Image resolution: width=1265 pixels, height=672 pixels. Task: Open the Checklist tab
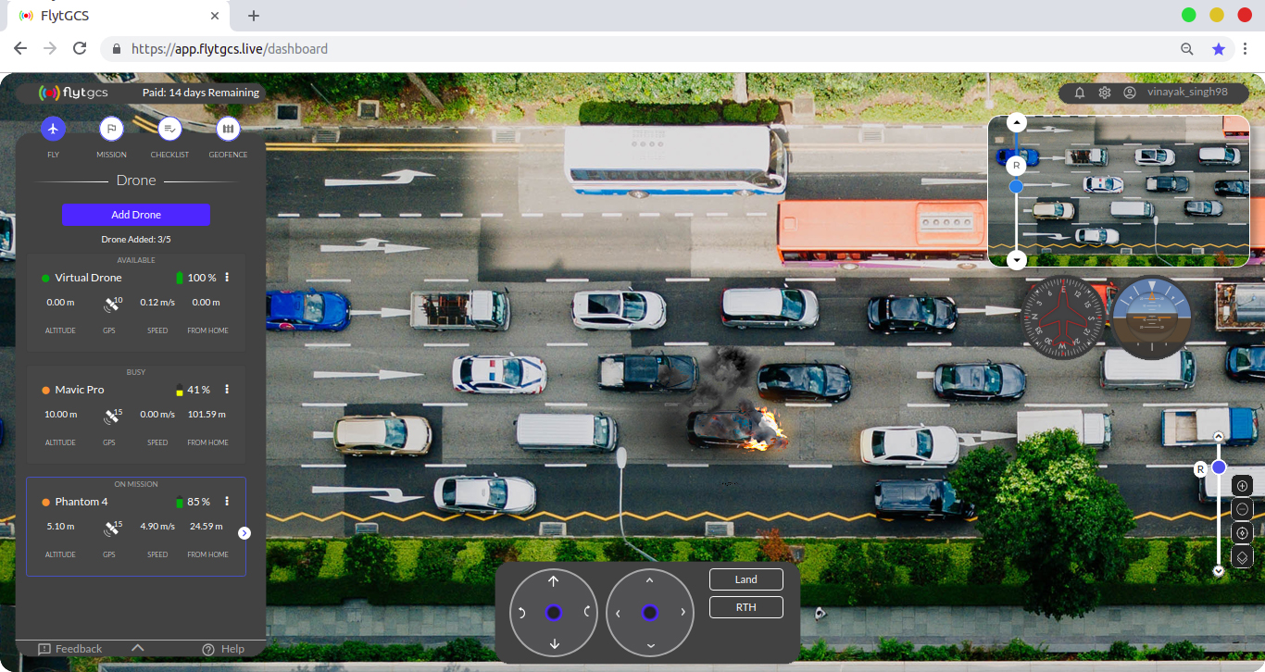click(169, 129)
